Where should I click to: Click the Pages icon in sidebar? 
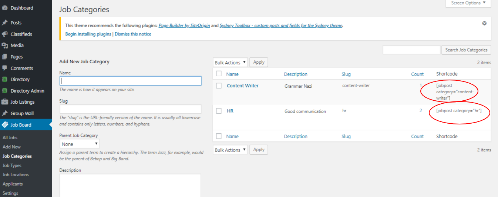pos(5,57)
